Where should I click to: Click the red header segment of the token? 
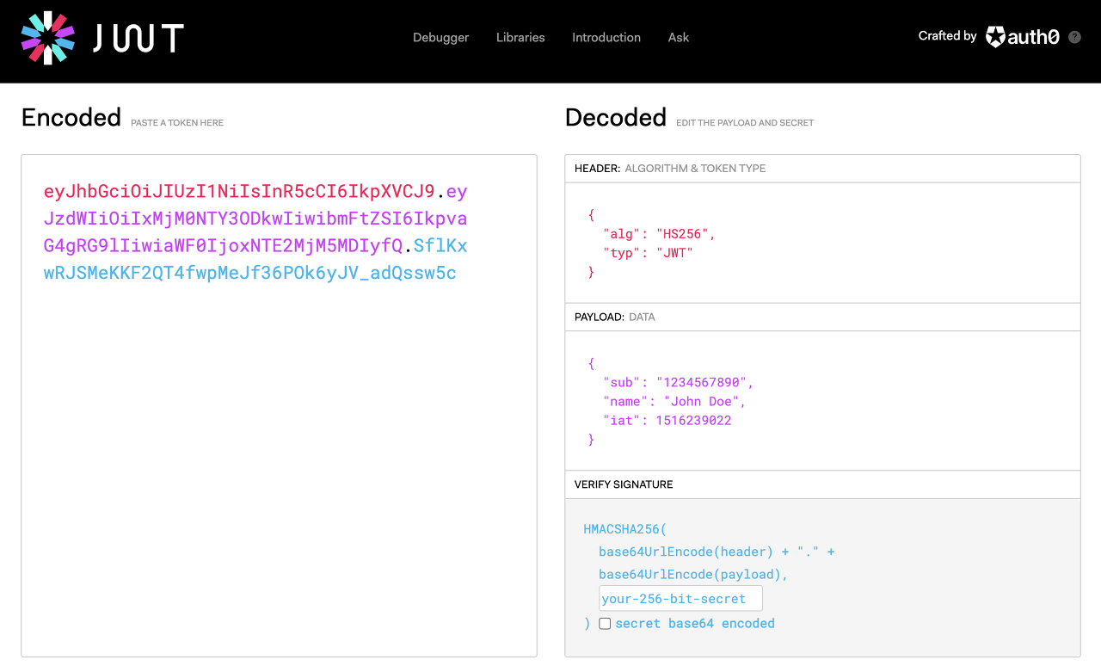pos(239,191)
